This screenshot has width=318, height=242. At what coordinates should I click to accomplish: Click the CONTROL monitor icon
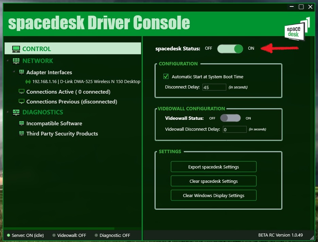(x=16, y=49)
